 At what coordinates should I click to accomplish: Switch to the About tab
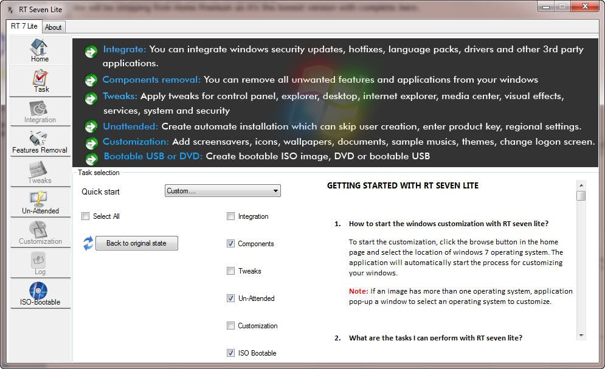pyautogui.click(x=54, y=27)
